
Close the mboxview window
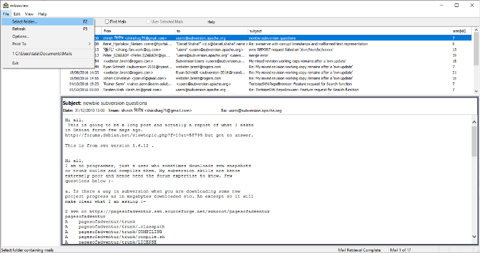472,5
